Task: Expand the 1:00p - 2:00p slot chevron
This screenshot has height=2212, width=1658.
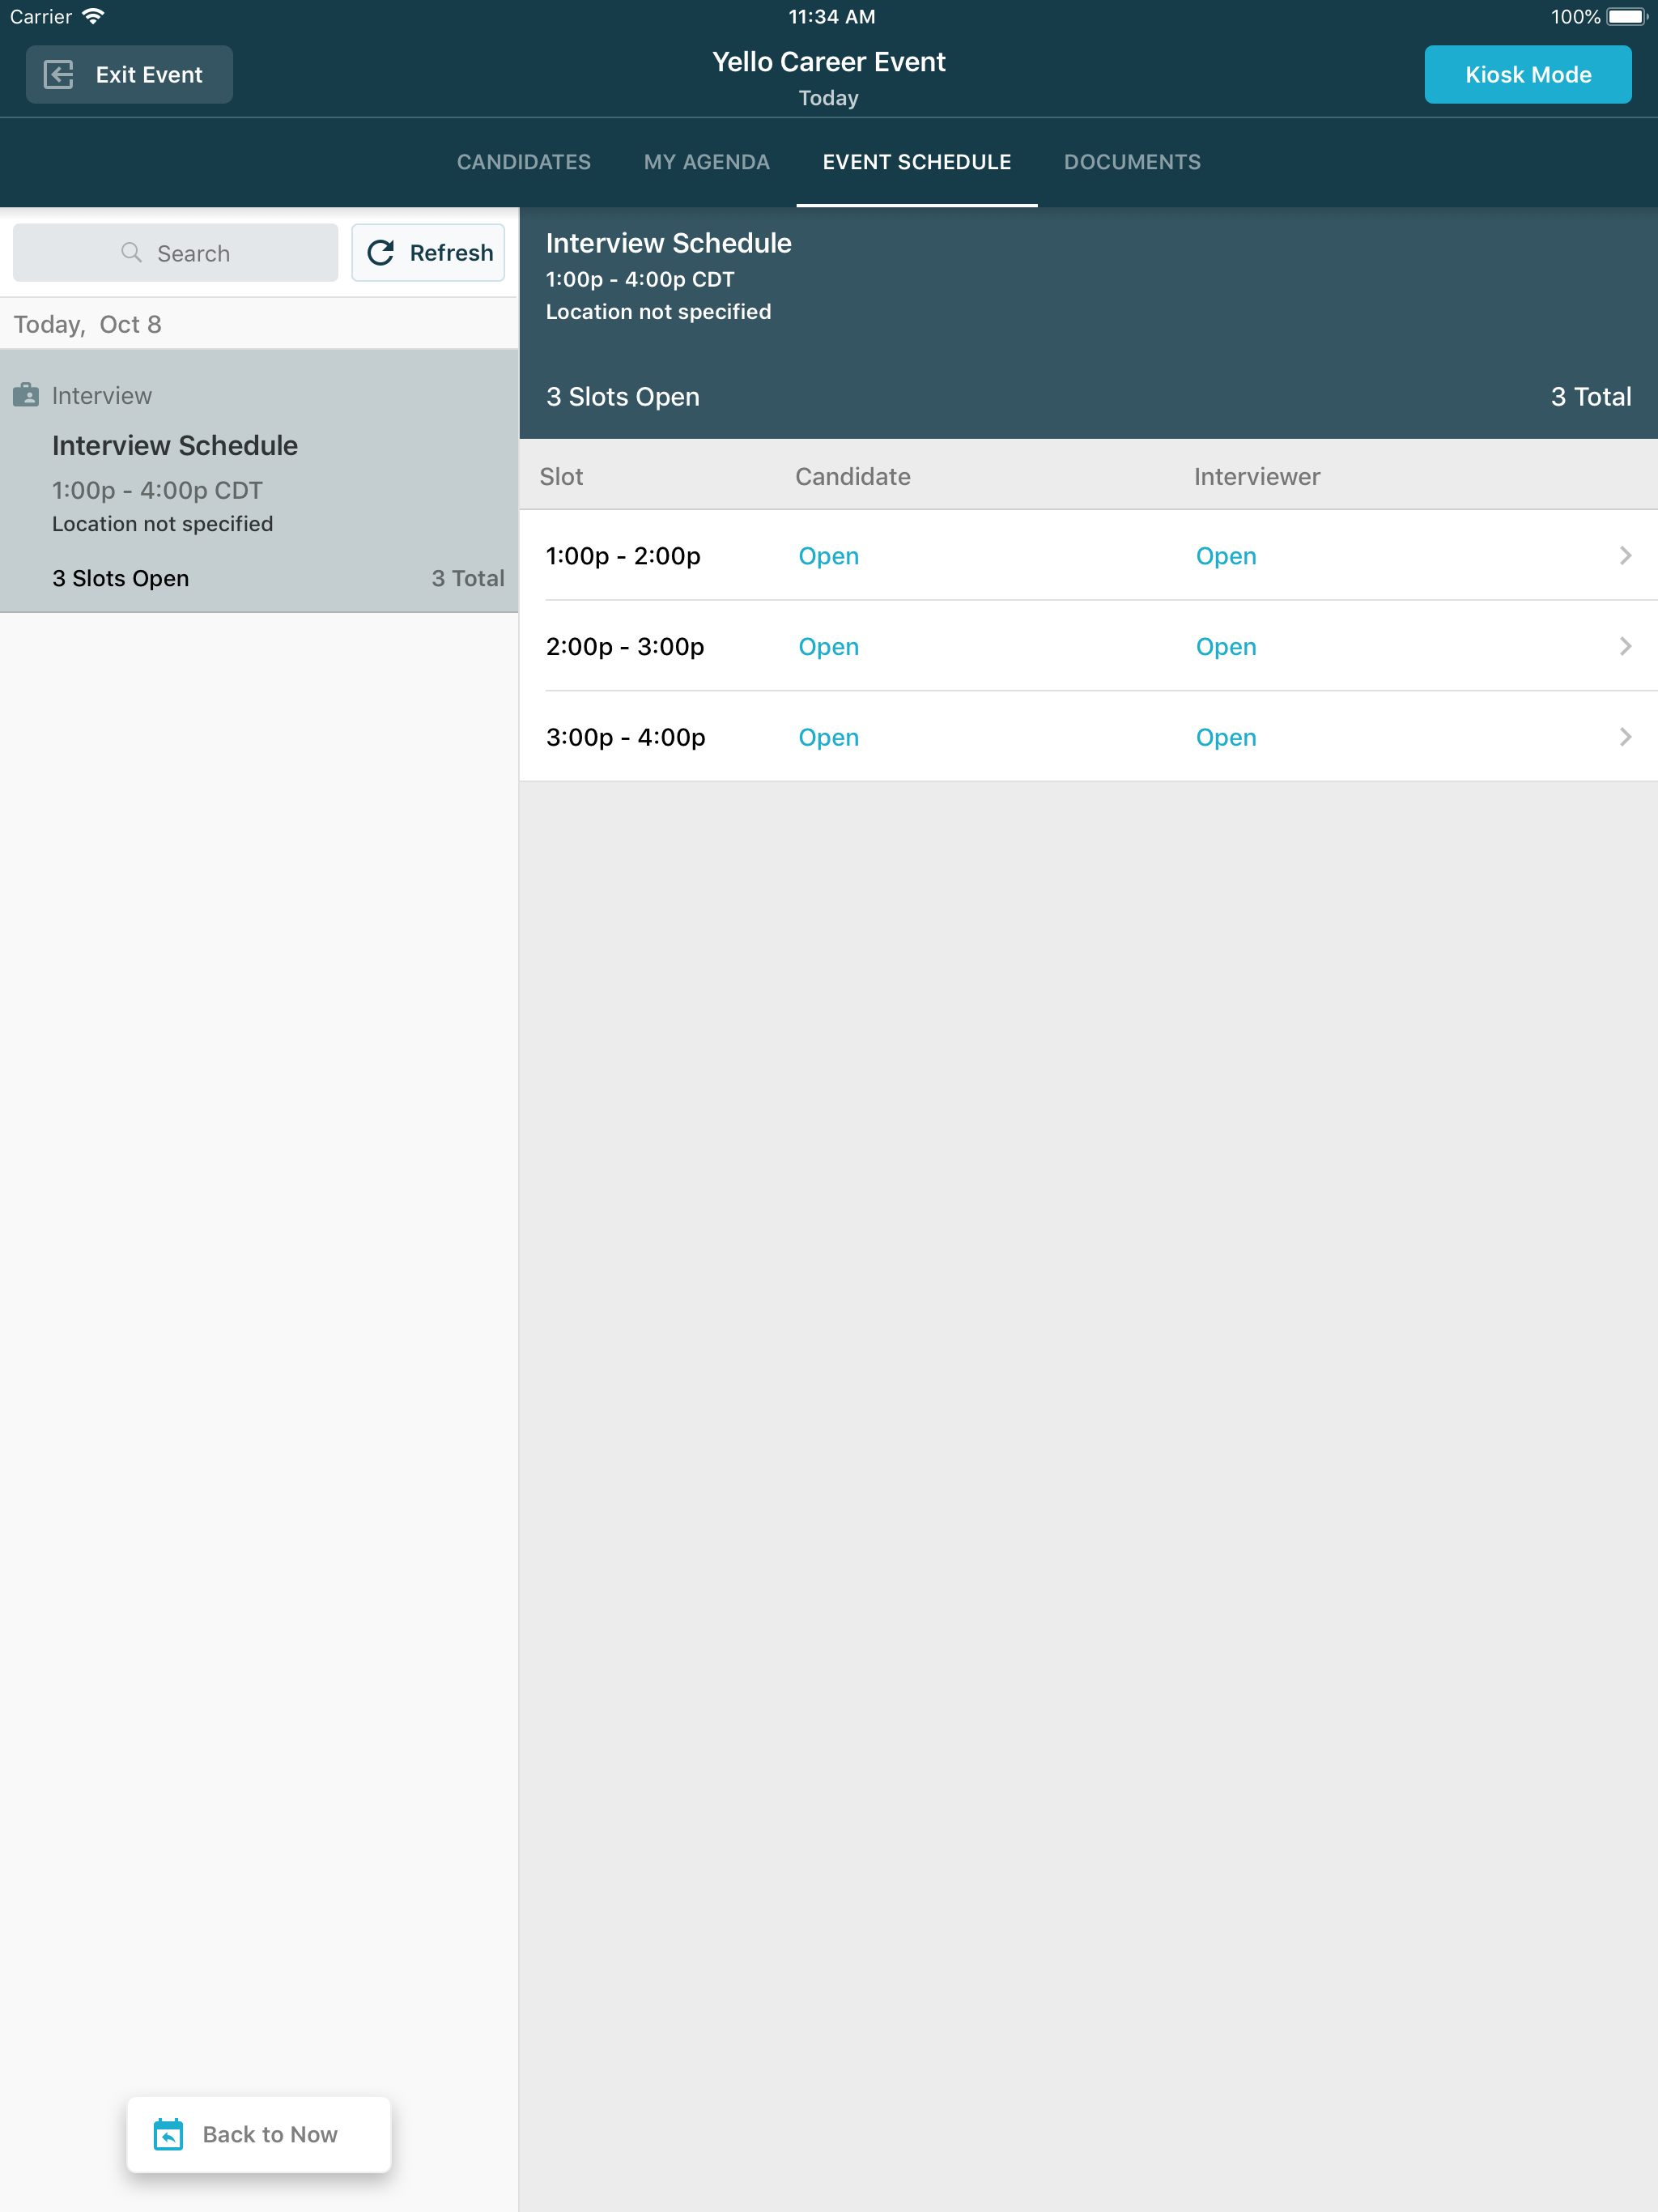Action: click(1625, 556)
